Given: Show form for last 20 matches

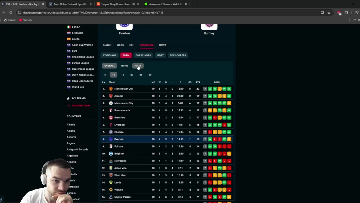Looking at the screenshot, I should 132,75.
